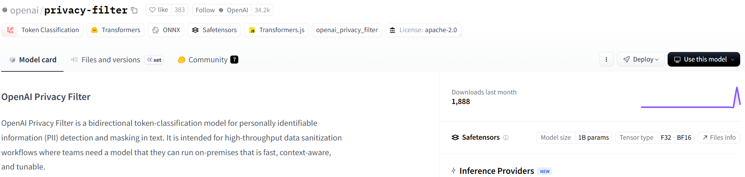The height and width of the screenshot is (177, 745).
Task: Open the openai_privacy_filter tag
Action: (347, 30)
